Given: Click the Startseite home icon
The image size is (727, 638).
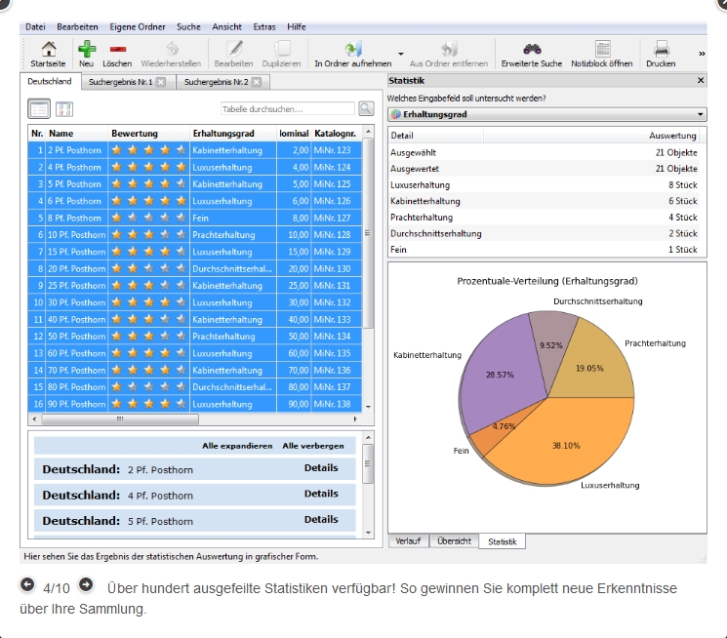Looking at the screenshot, I should coord(48,48).
